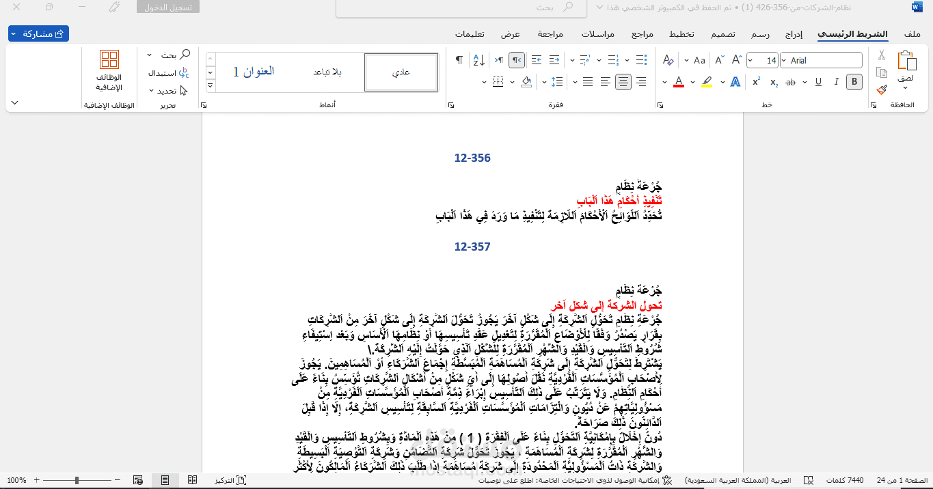Image resolution: width=933 pixels, height=489 pixels.
Task: Activate the Format Painter brush
Action: (x=882, y=89)
